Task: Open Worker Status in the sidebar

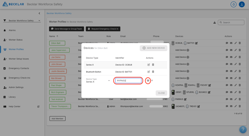Action: tap(16, 40)
